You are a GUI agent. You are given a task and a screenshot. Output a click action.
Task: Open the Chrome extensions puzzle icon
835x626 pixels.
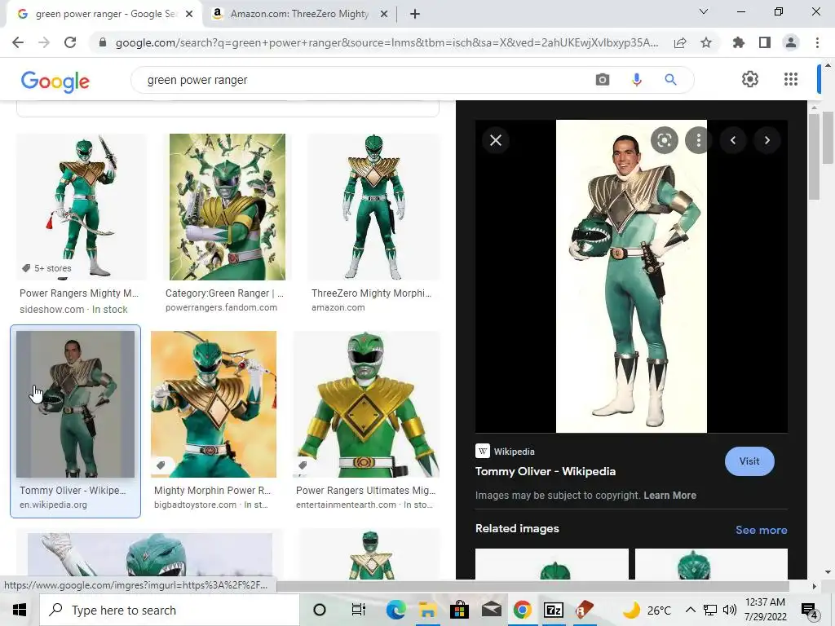[738, 42]
